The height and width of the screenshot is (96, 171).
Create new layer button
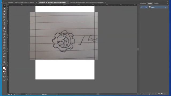[x=162, y=94]
